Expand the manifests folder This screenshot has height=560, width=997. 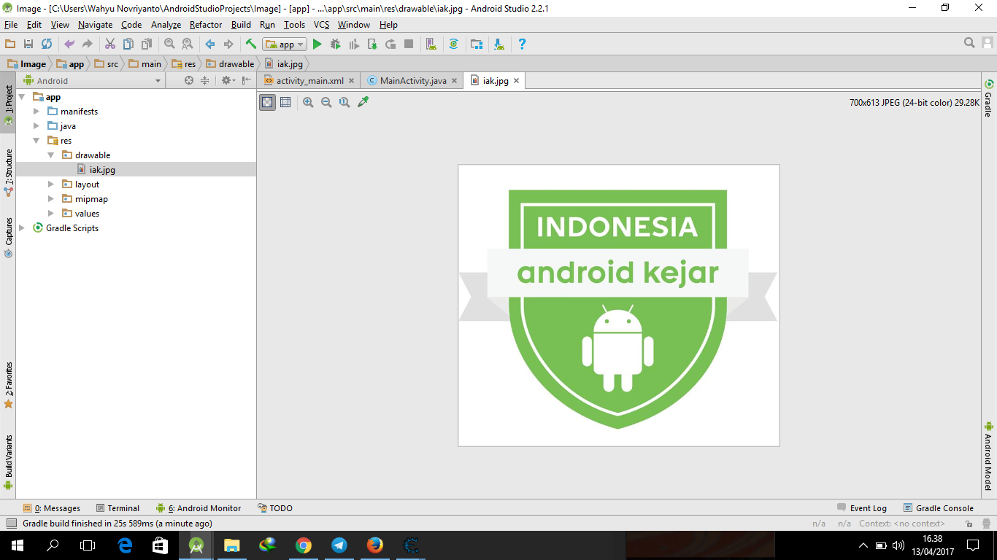click(x=36, y=111)
